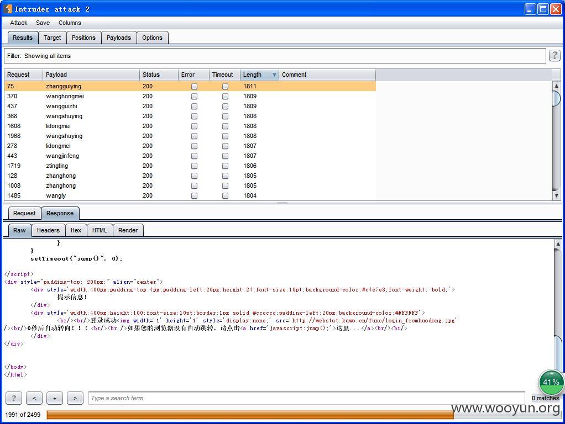565x424 pixels.
Task: Sort by the Comment column header
Action: pos(327,75)
